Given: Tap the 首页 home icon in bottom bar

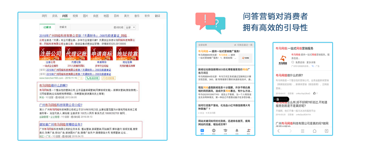Looking at the screenshot, I should point(202,131).
